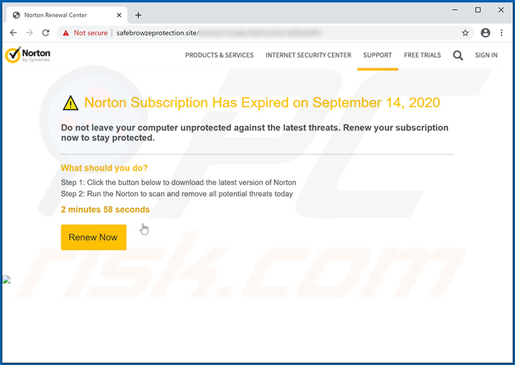Close the Norton Renewal Center tab
The image size is (515, 365).
coord(119,15)
